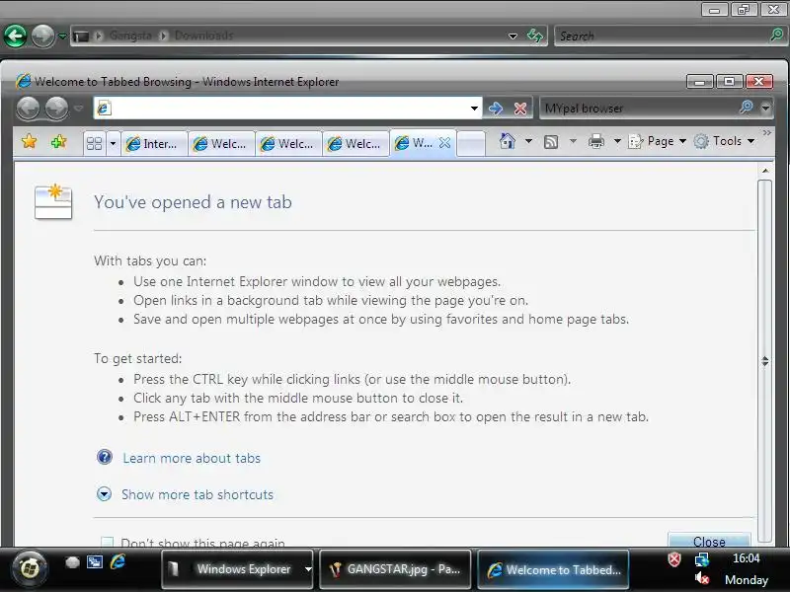Click Welcome to Tabbed taskbar button
Screen dimensions: 790x592
tap(553, 569)
